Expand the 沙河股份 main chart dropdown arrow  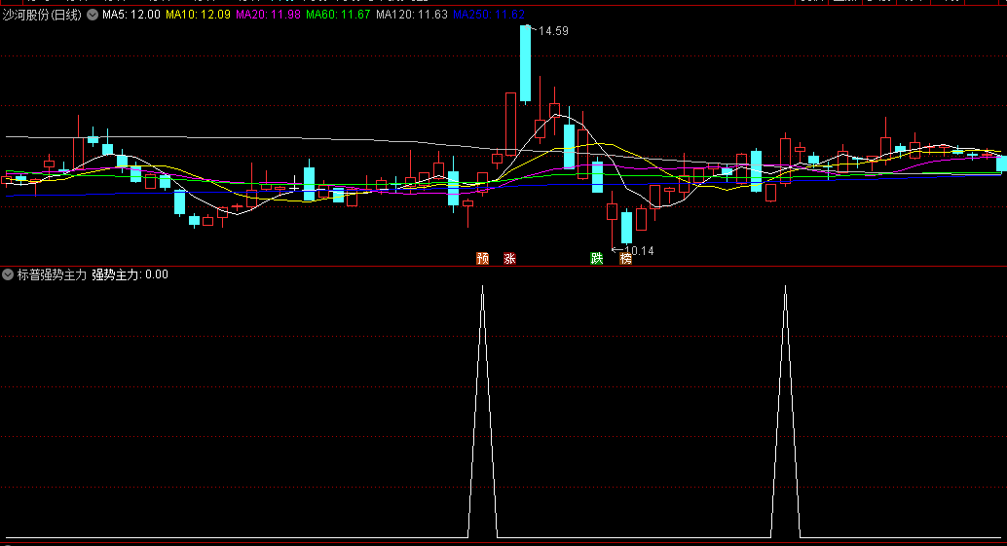tap(93, 16)
